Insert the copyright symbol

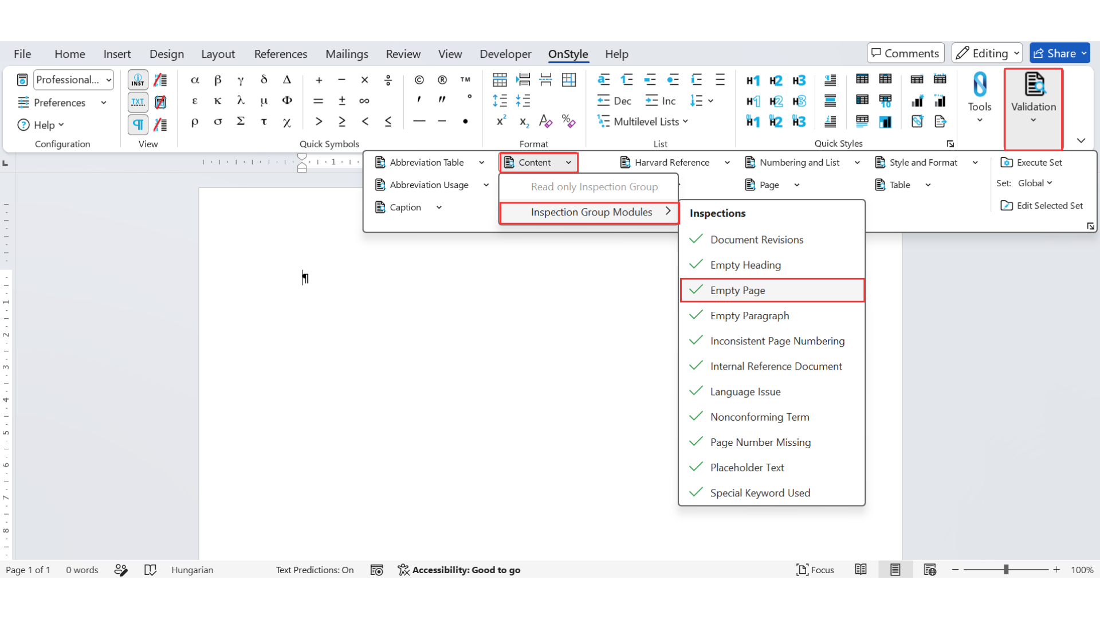tap(419, 80)
